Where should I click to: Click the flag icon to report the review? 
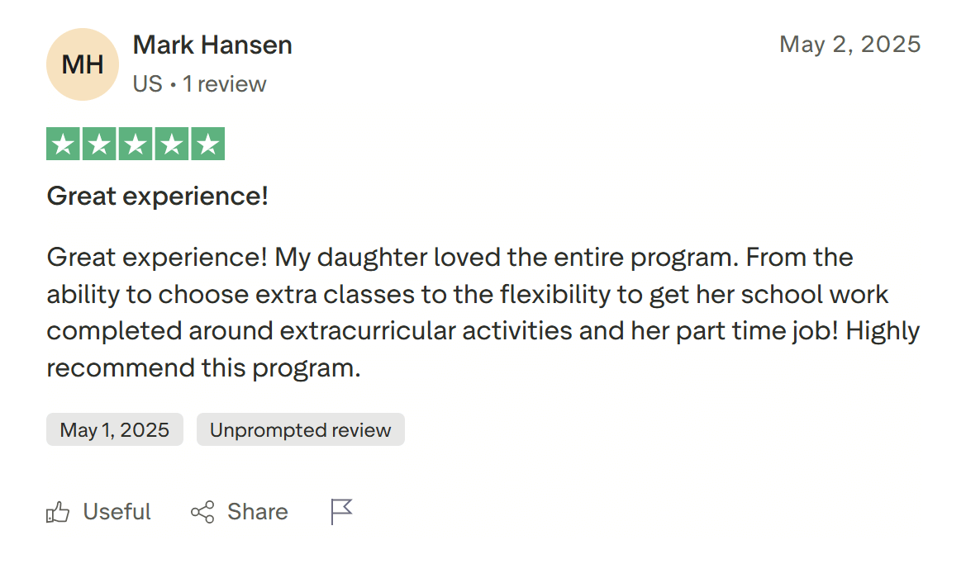point(340,511)
